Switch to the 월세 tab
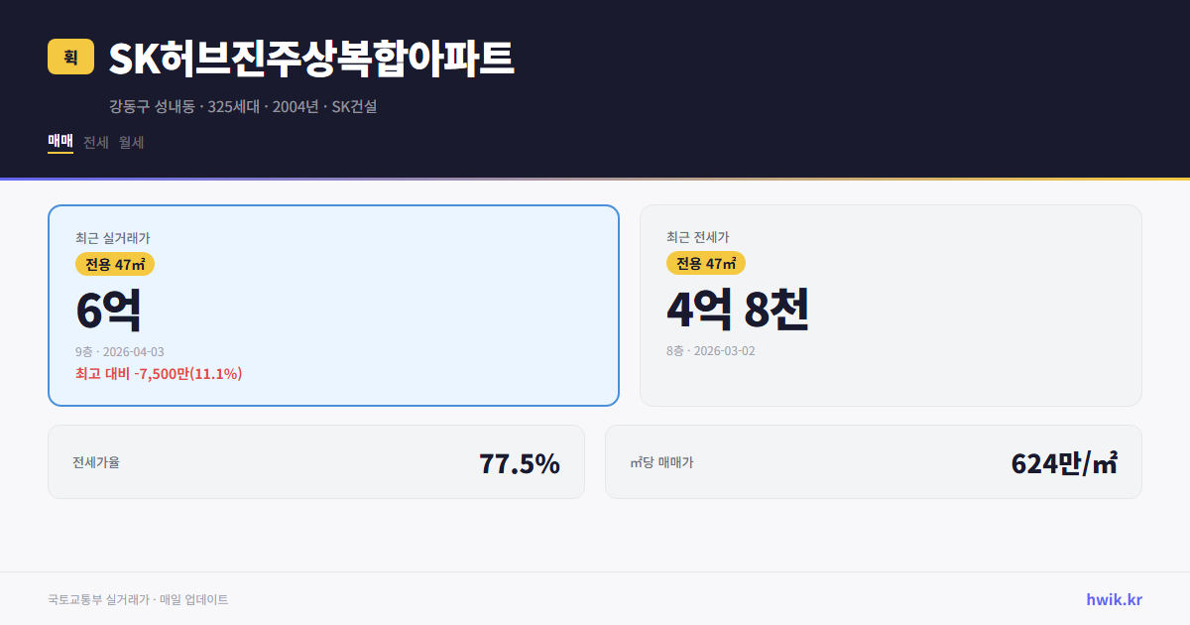 [x=131, y=143]
